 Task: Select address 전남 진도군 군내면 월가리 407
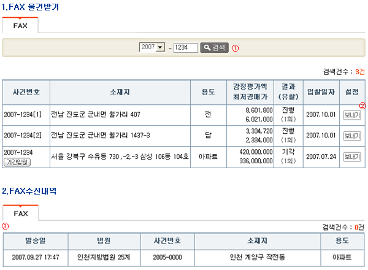point(96,114)
